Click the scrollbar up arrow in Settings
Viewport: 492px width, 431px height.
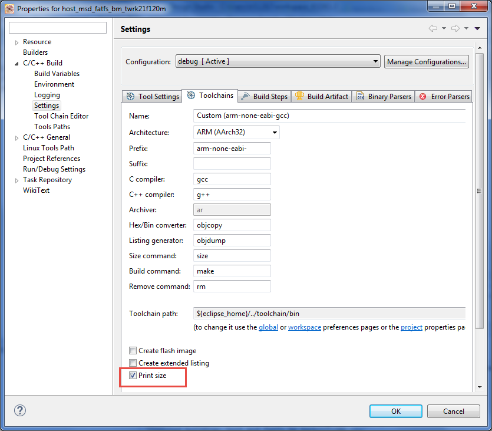(x=480, y=48)
